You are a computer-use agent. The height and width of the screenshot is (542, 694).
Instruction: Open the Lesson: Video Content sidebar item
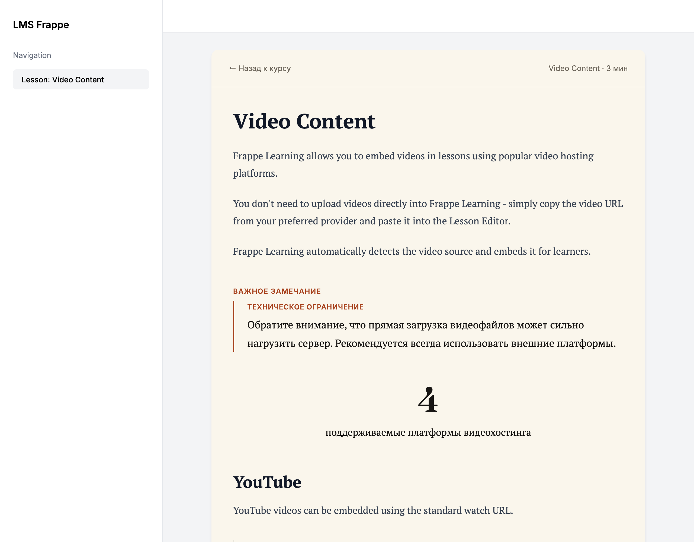[81, 79]
